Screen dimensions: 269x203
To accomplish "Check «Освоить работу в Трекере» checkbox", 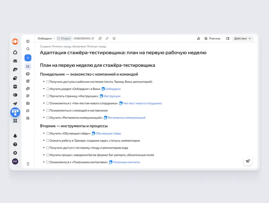I will coord(48,141).
